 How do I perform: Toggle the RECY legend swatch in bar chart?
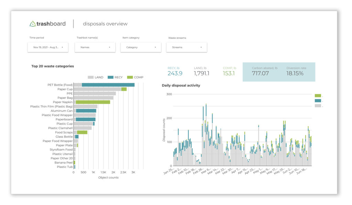pyautogui.click(x=110, y=77)
